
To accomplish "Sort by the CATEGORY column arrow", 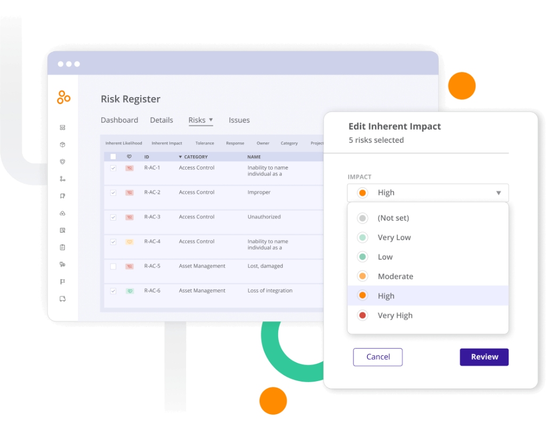I will click(180, 157).
